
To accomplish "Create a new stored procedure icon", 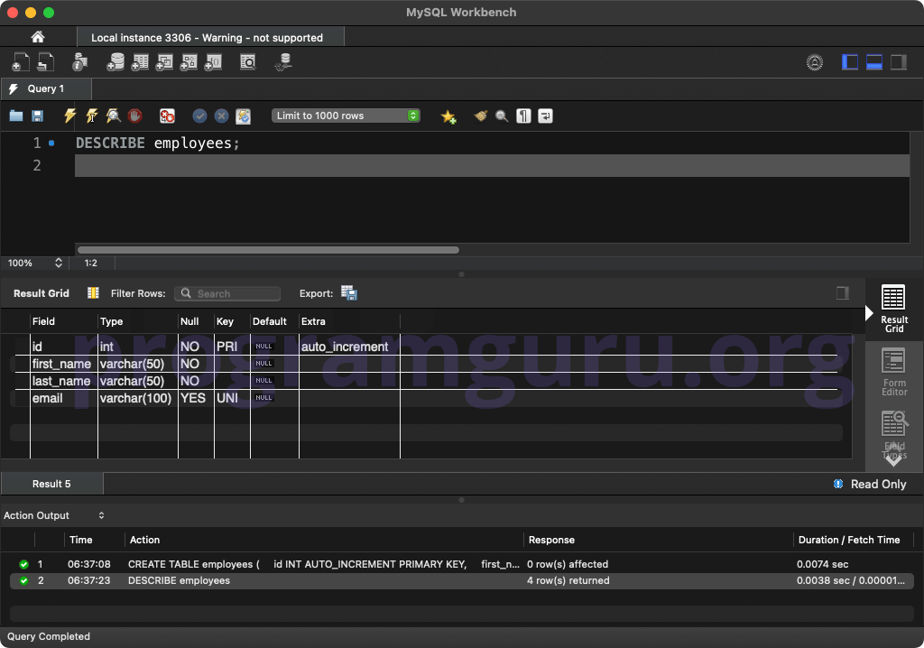I will pos(189,62).
